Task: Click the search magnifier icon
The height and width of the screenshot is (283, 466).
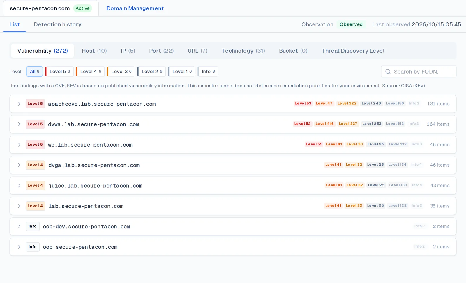Action: [388, 72]
